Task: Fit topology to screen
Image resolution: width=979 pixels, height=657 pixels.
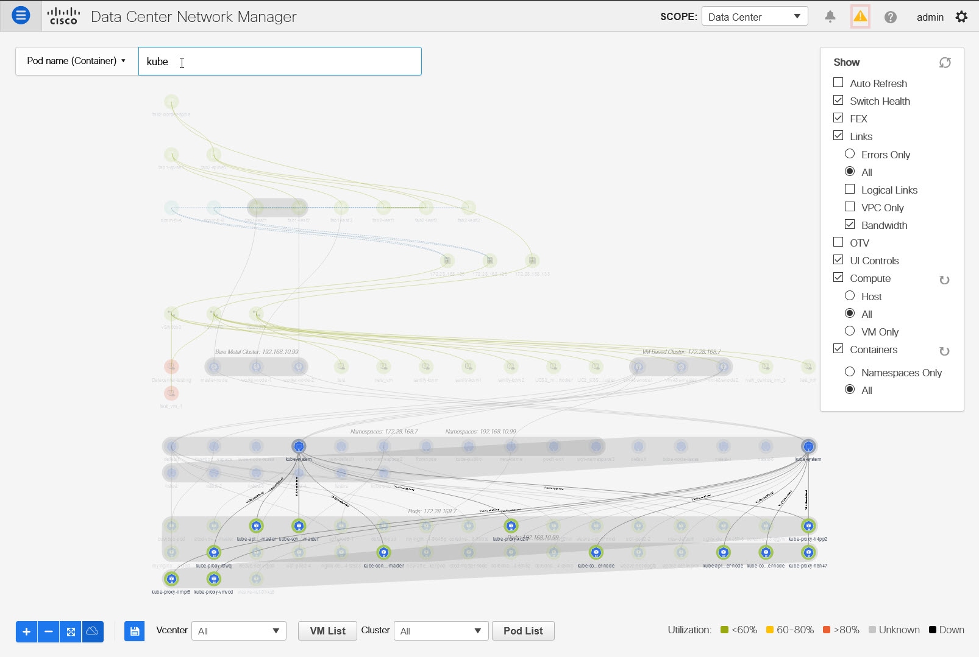Action: click(71, 632)
